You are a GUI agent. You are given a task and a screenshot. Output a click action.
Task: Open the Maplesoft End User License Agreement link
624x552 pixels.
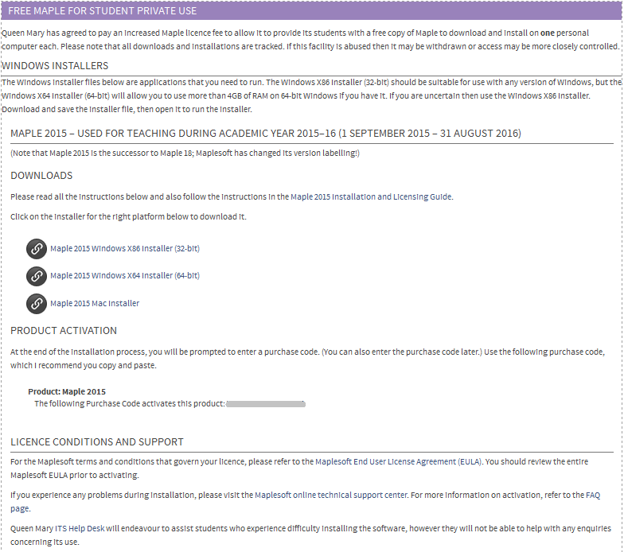click(x=398, y=461)
